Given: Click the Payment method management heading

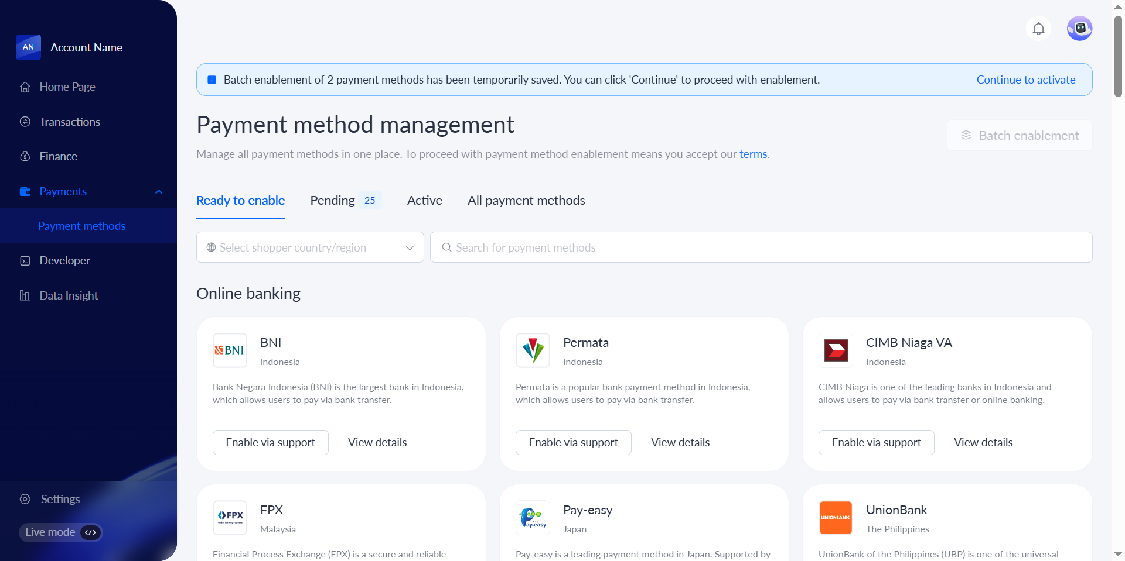Looking at the screenshot, I should click(355, 125).
